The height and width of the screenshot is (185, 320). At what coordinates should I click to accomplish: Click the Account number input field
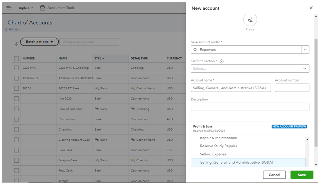point(292,88)
